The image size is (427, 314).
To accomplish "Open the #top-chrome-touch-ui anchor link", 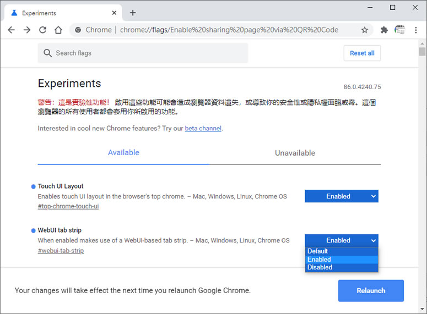I will click(x=68, y=206).
